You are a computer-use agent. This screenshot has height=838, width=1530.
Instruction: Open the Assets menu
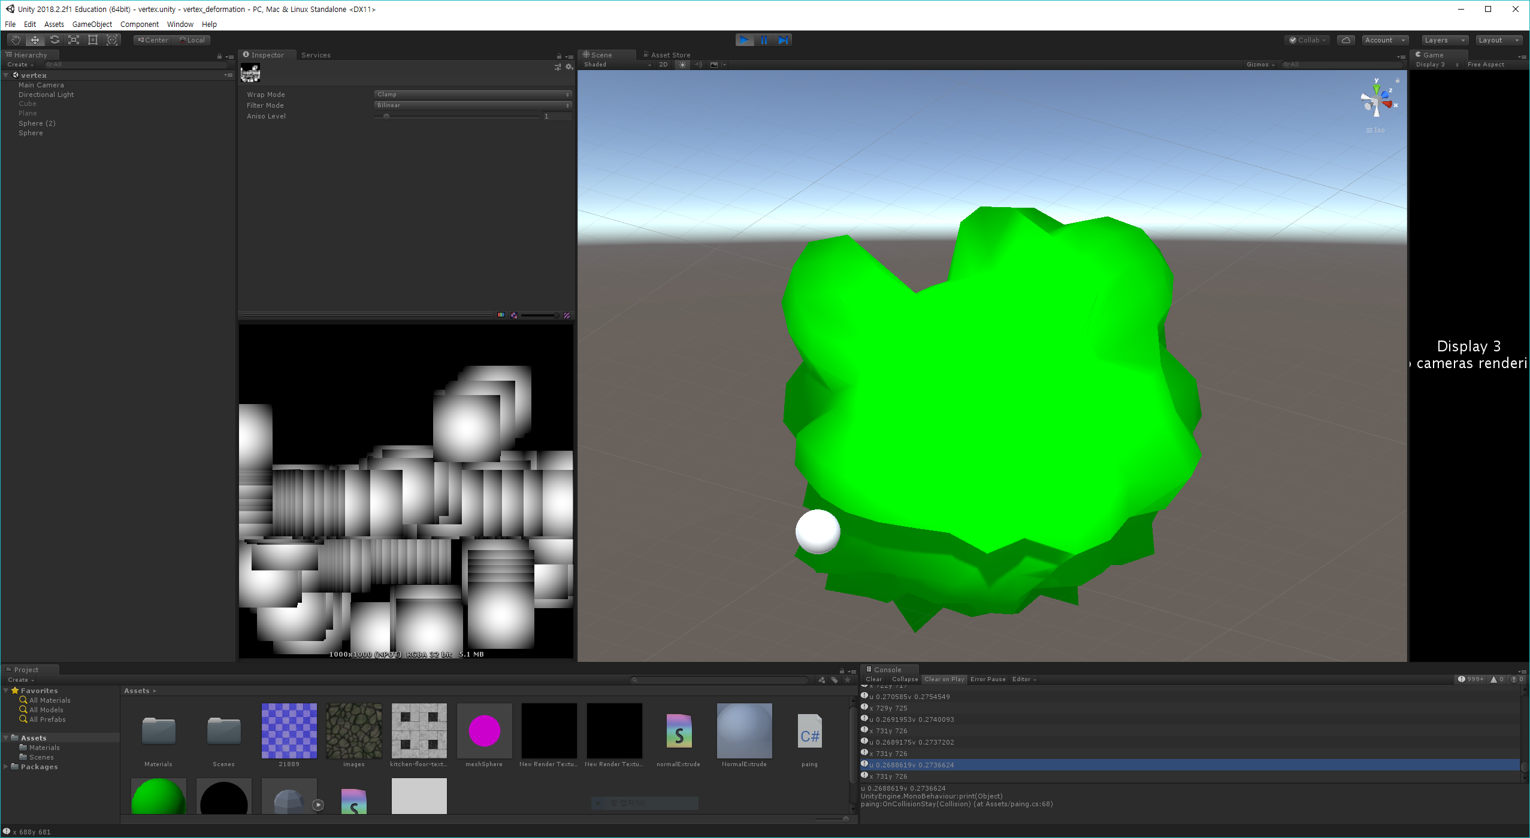point(54,25)
